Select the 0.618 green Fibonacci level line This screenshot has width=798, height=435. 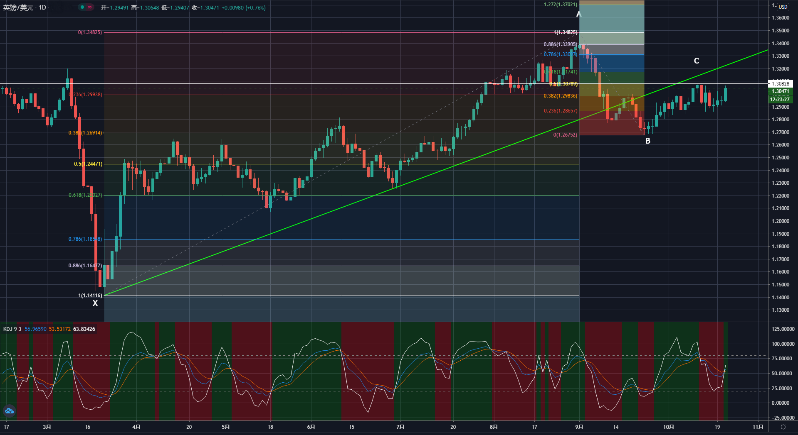(x=333, y=195)
